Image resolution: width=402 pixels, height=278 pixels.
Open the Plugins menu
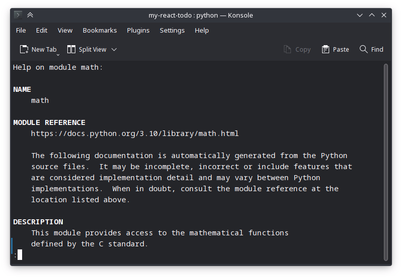click(x=138, y=30)
